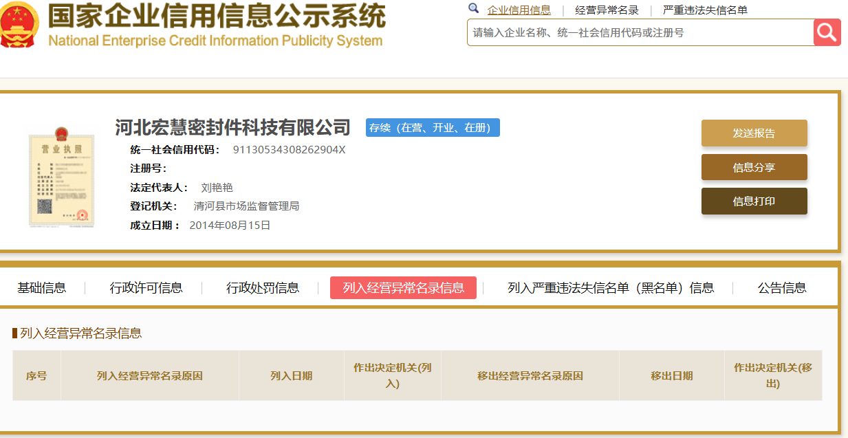848x438 pixels.
Task: Click the 移出日期 column header
Action: 672,375
